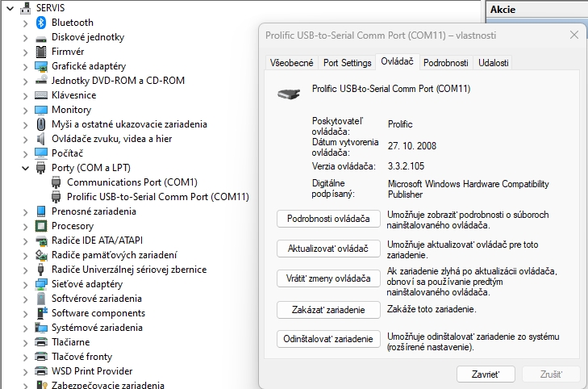
Task: Click the Klávesnice keyboard icon
Action: [41, 95]
